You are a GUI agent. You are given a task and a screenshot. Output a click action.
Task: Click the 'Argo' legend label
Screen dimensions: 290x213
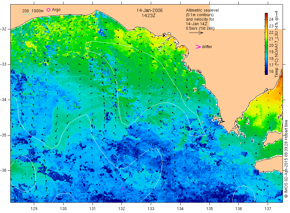[56, 10]
